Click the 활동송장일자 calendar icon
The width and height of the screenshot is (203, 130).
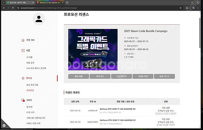point(125,46)
